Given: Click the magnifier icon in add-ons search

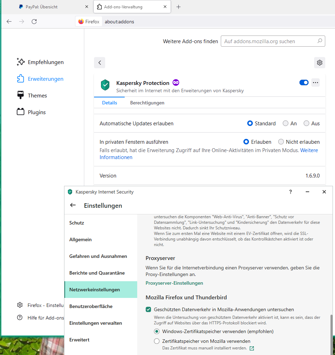Looking at the screenshot, I should click(x=320, y=41).
